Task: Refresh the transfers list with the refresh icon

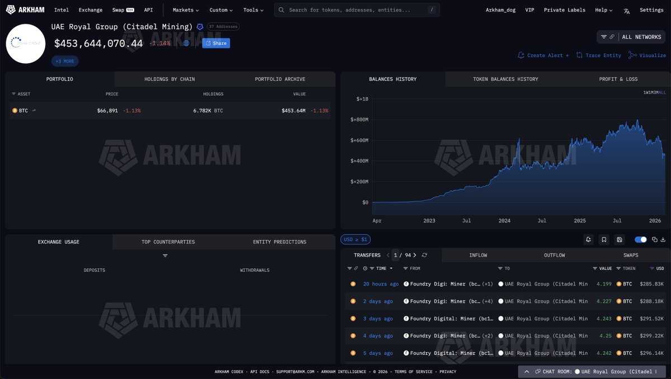Action: click(x=424, y=255)
